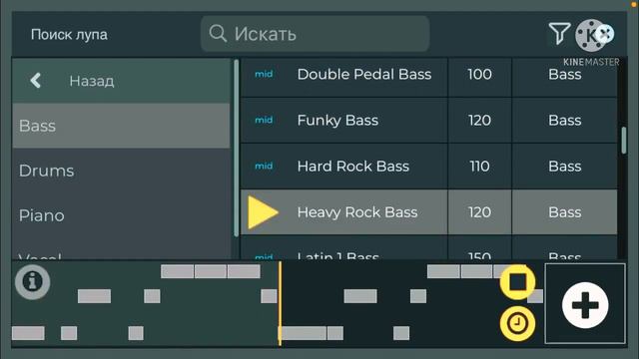Click Bass type cell in Funky Bass row
This screenshot has height=359, width=639.
(564, 121)
